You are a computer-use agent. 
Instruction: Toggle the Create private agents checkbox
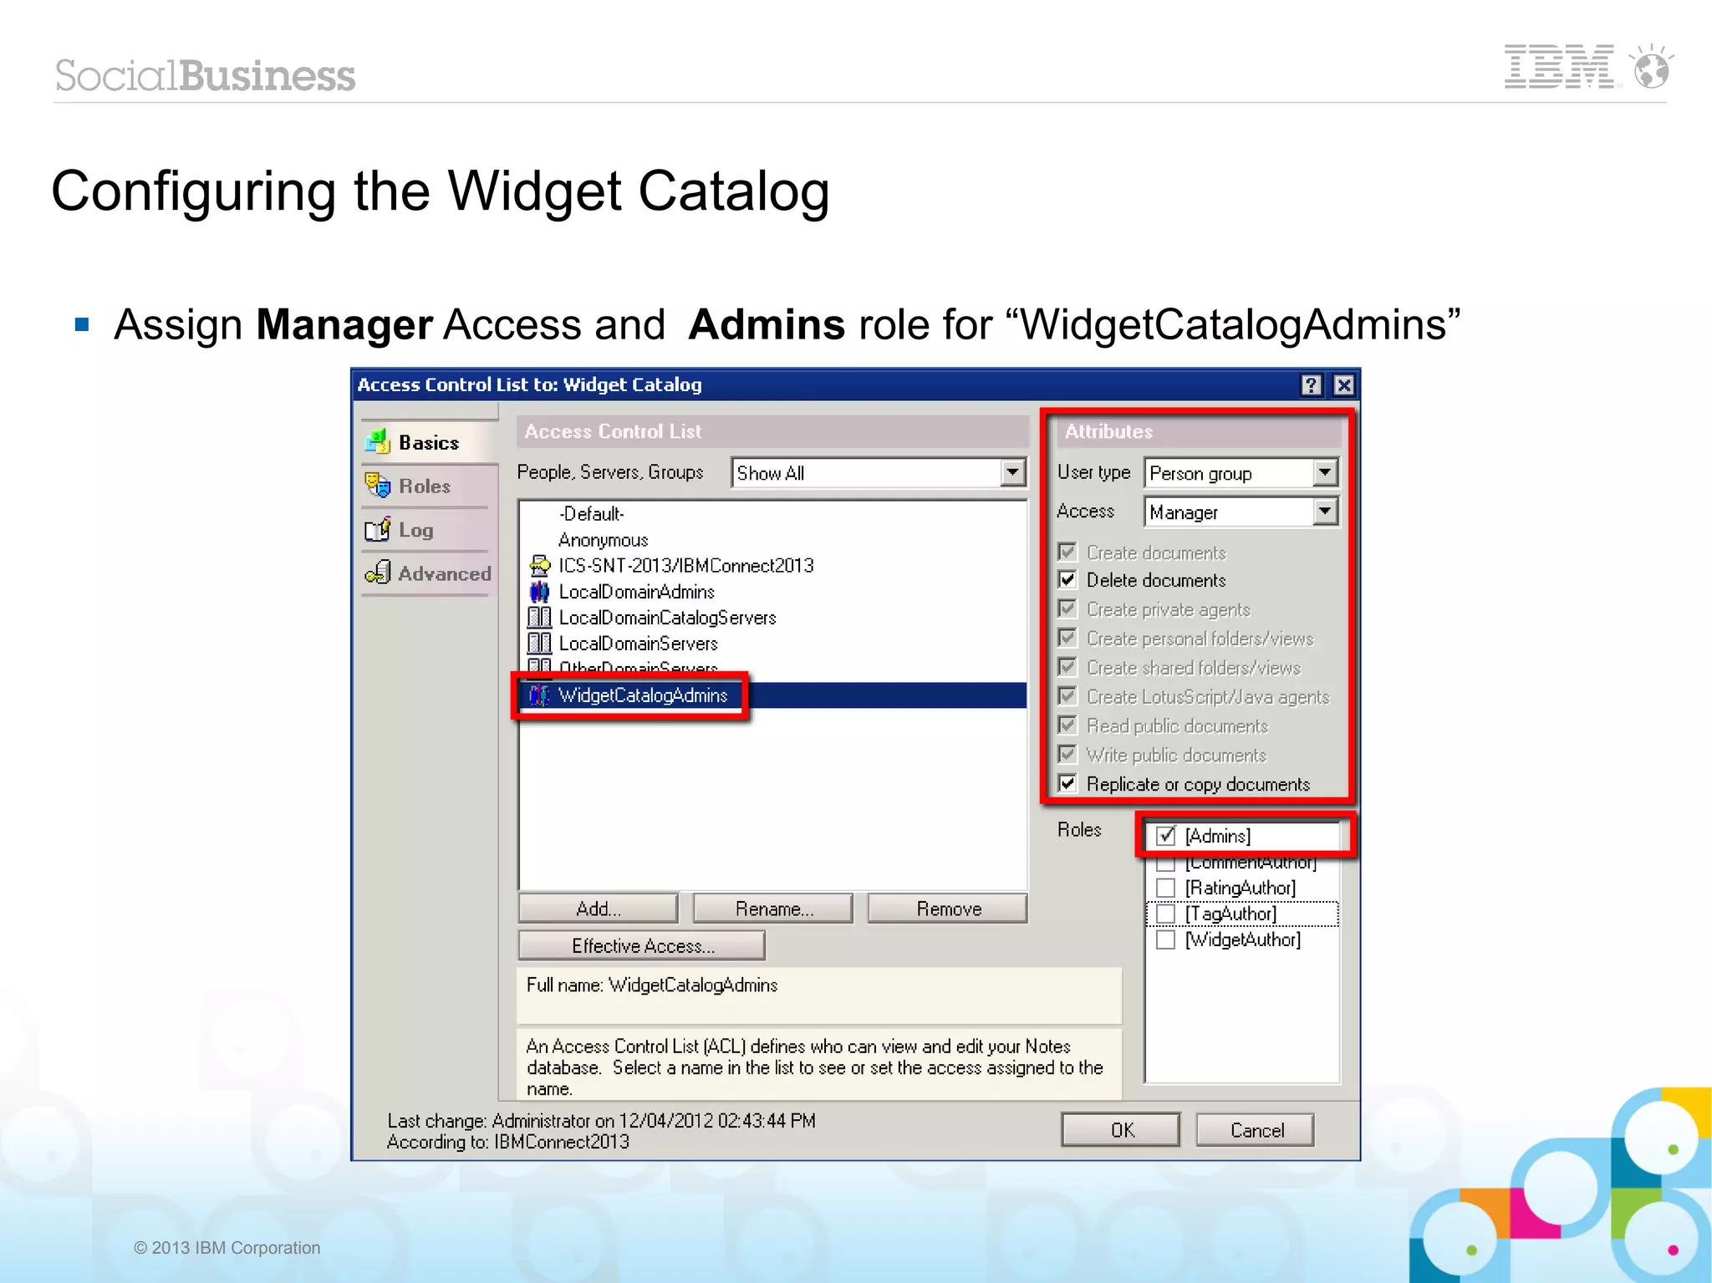point(1067,608)
